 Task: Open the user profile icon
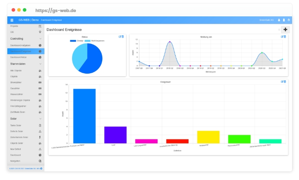click(283, 20)
